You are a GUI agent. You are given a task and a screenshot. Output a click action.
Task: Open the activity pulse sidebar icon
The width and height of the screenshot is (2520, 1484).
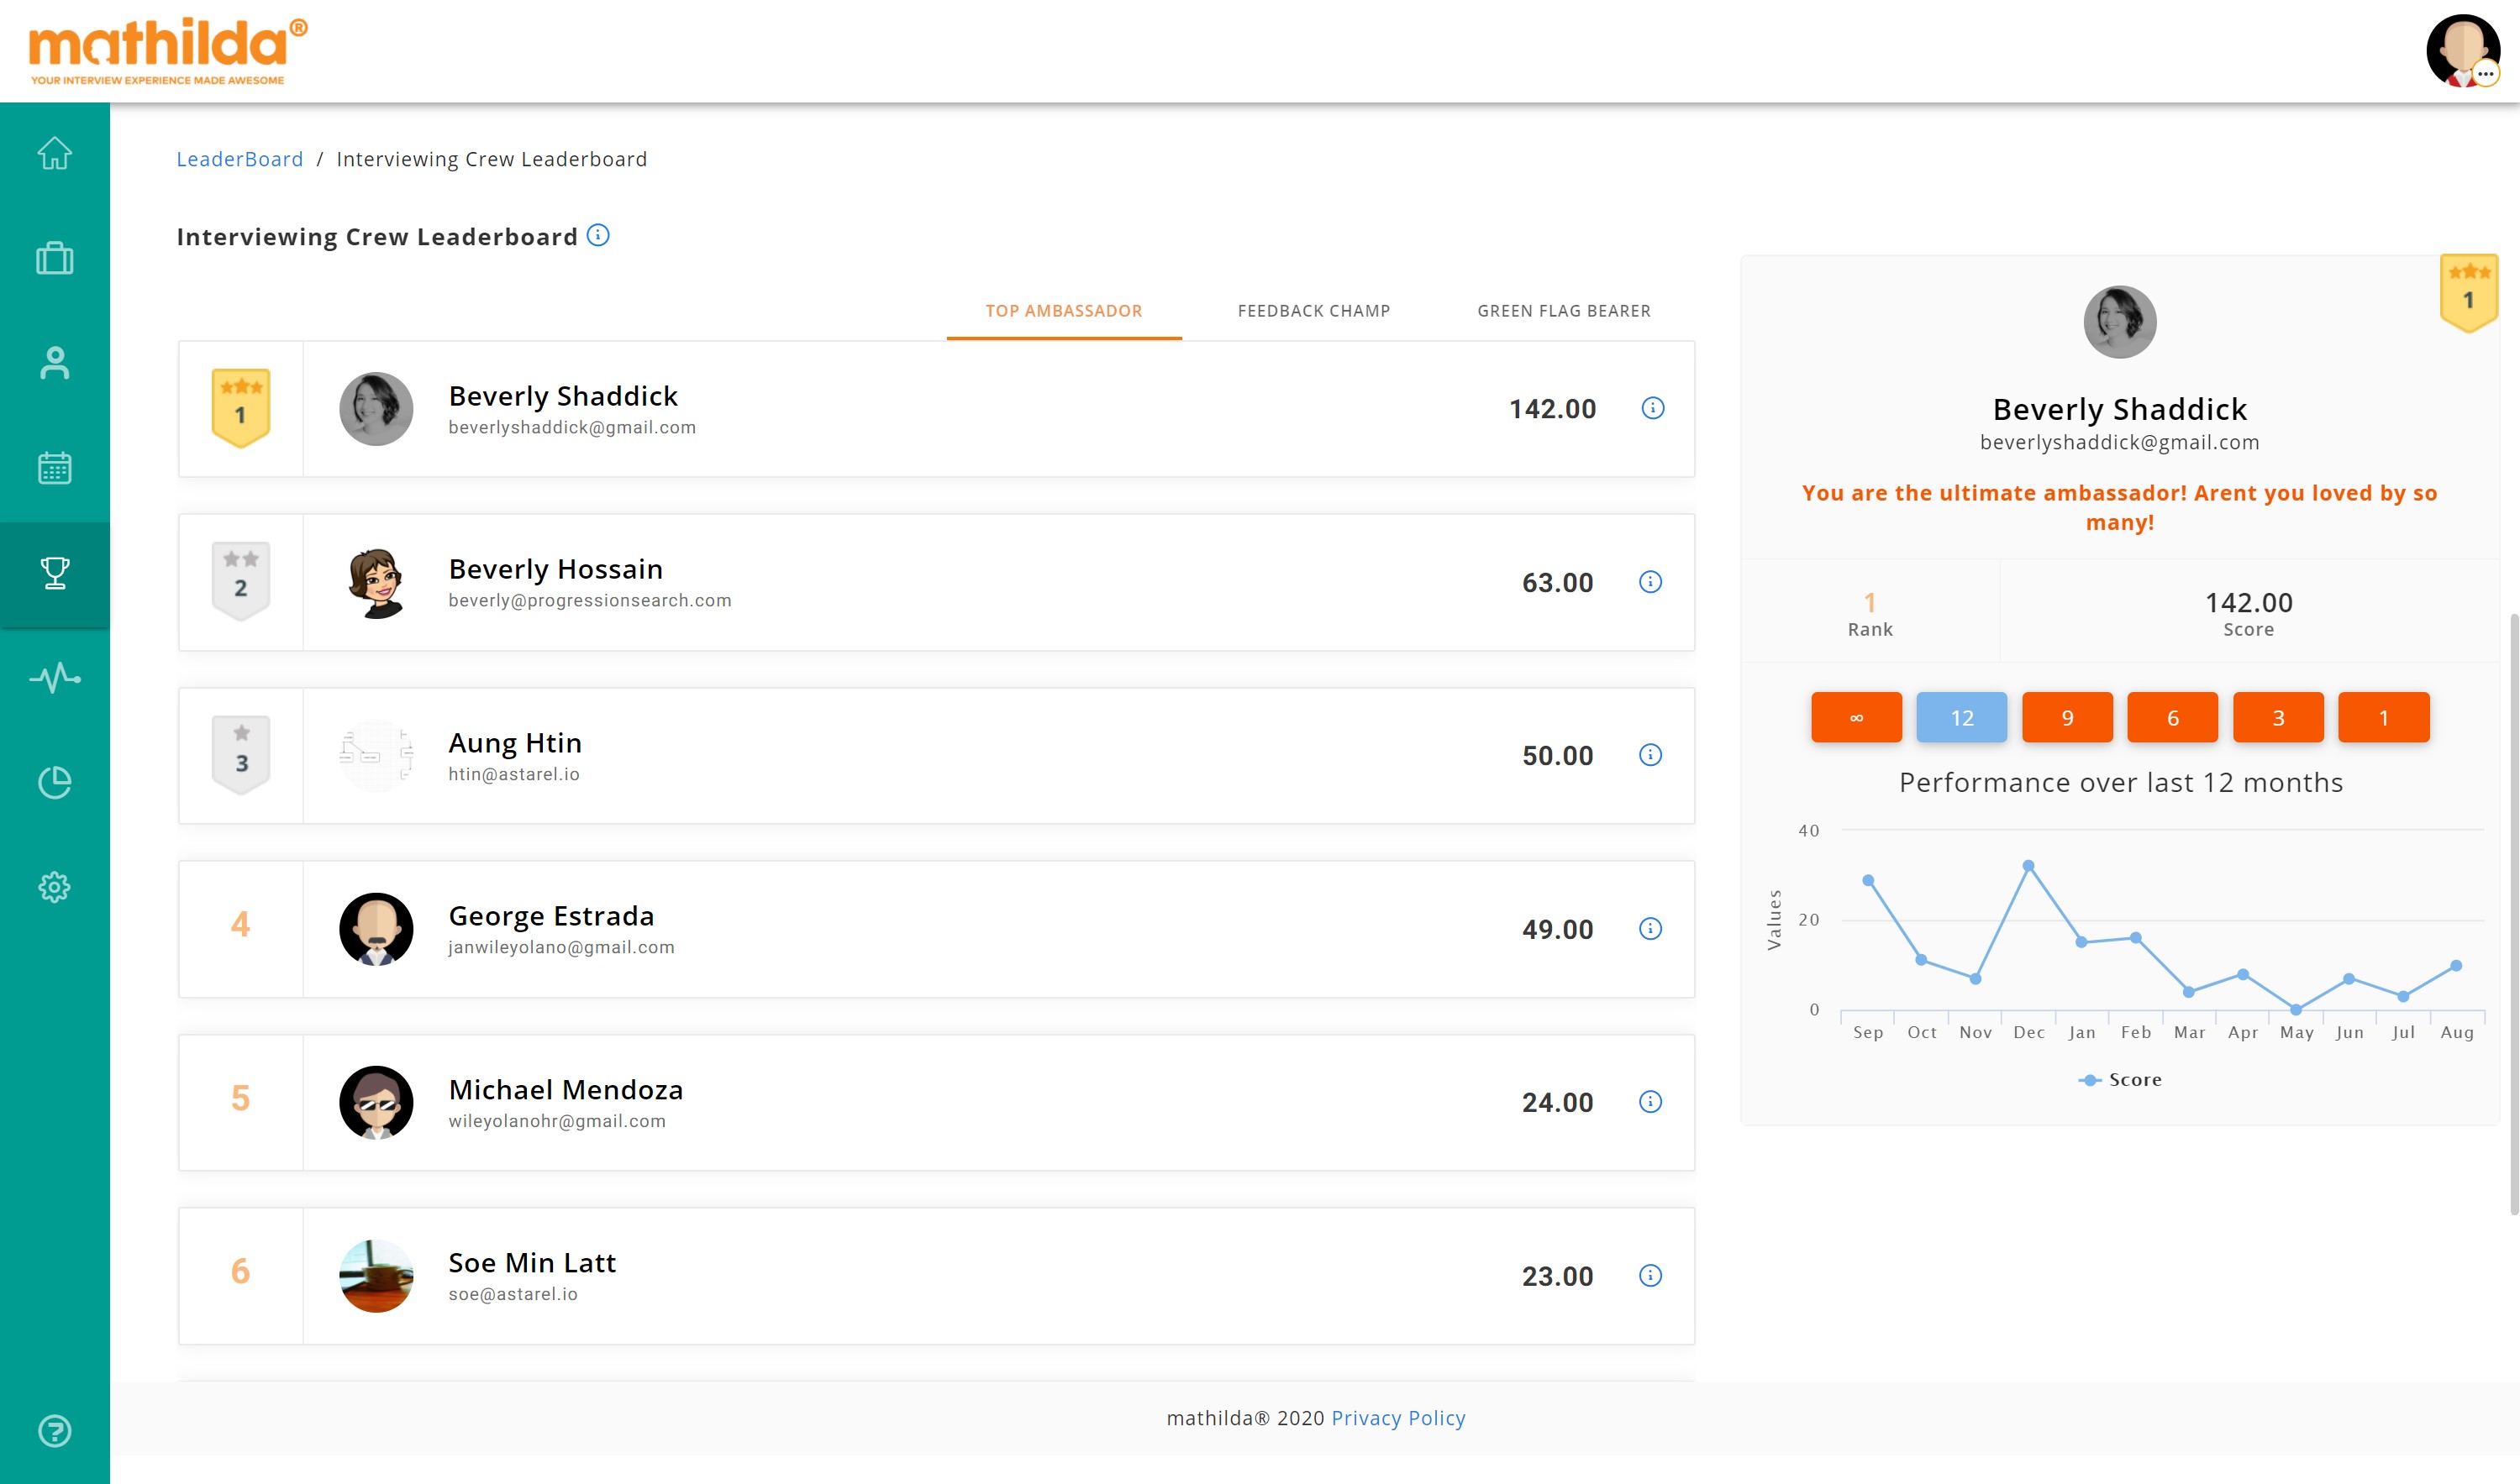[x=55, y=678]
